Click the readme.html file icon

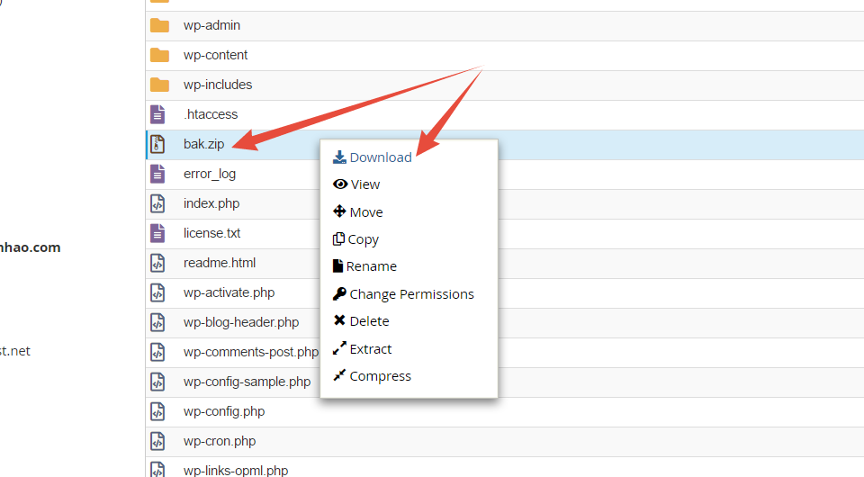coord(157,264)
